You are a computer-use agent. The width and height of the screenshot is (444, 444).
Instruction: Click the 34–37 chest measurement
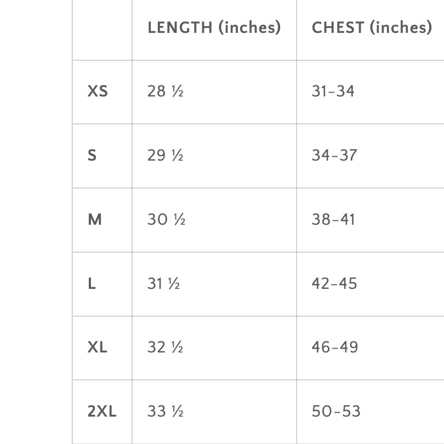pyautogui.click(x=334, y=156)
